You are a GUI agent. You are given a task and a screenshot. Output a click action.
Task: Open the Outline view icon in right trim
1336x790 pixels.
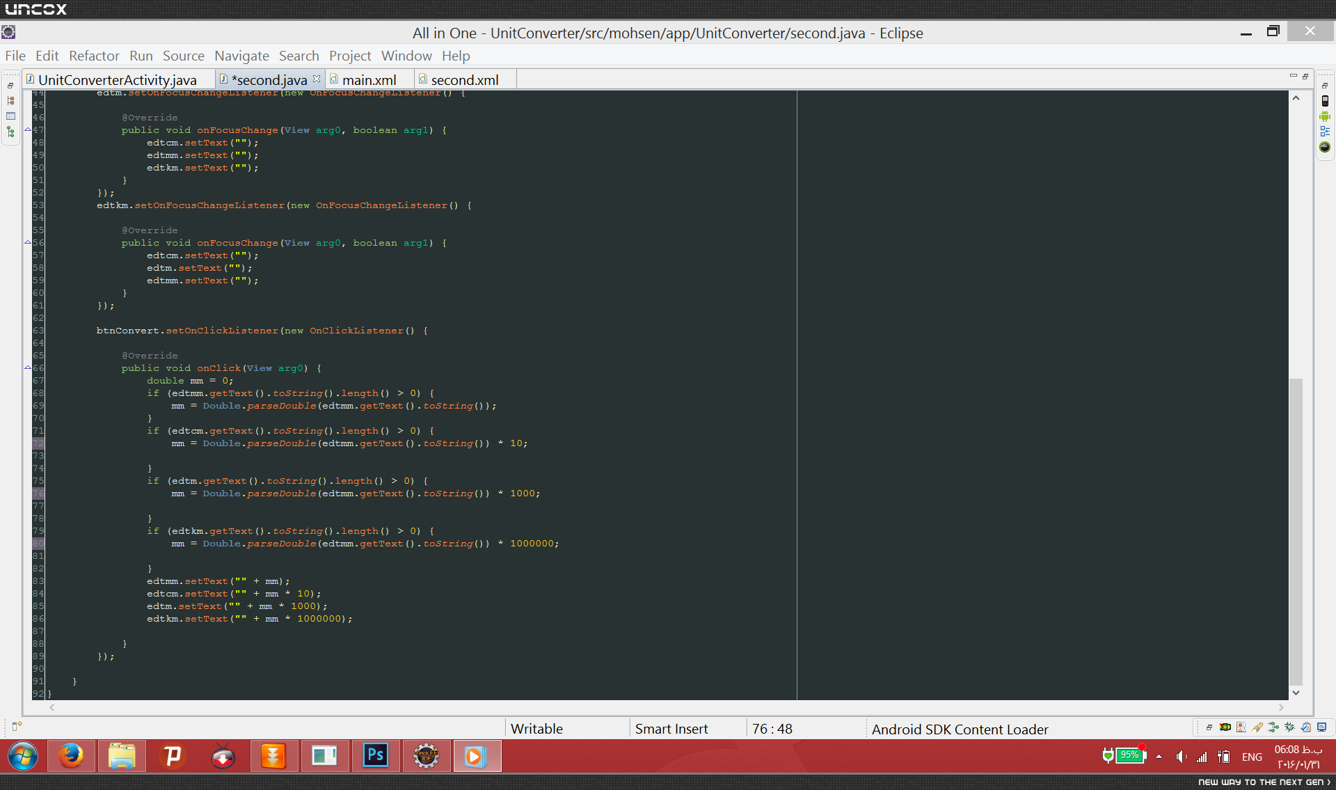[1325, 132]
